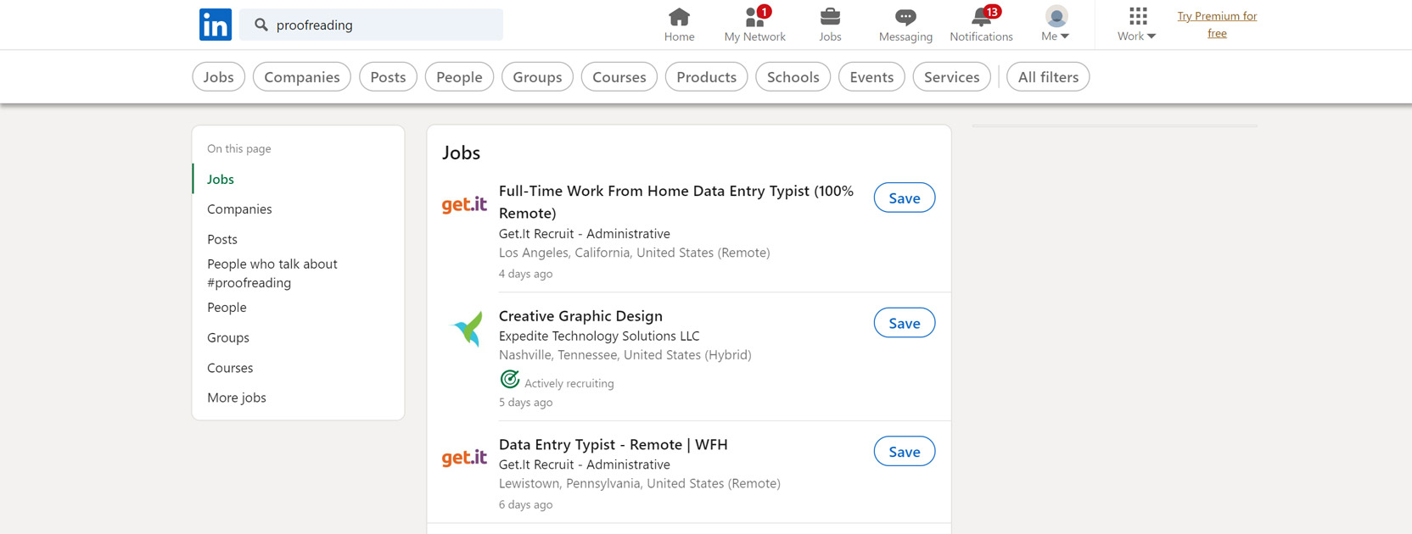Click the Jobs section heading
1412x534 pixels.
point(461,153)
